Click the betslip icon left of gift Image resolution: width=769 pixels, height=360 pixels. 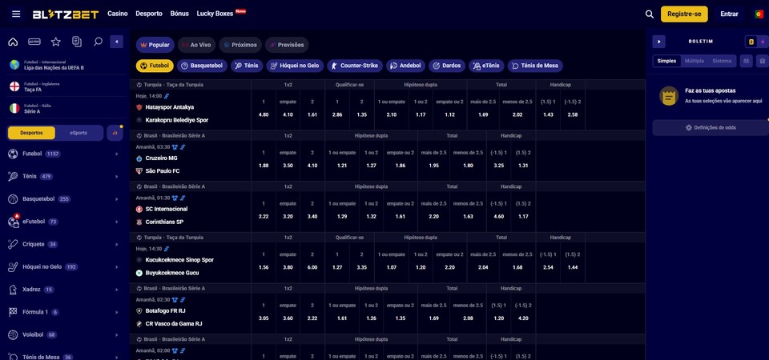pyautogui.click(x=747, y=61)
